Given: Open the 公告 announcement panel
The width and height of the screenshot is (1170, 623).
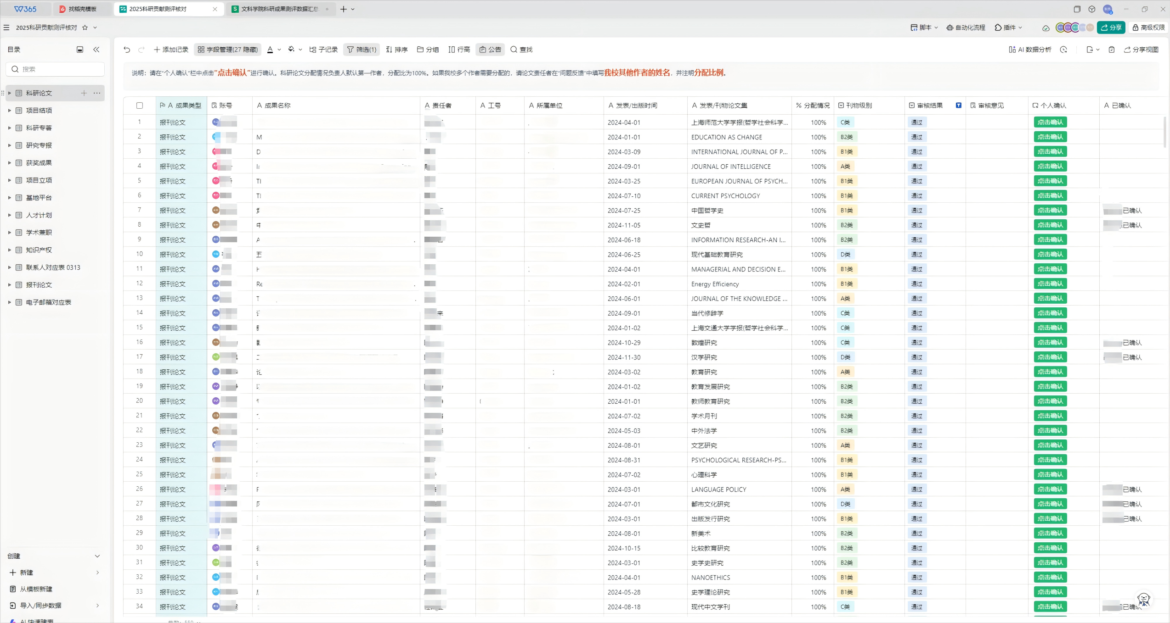Looking at the screenshot, I should tap(490, 50).
